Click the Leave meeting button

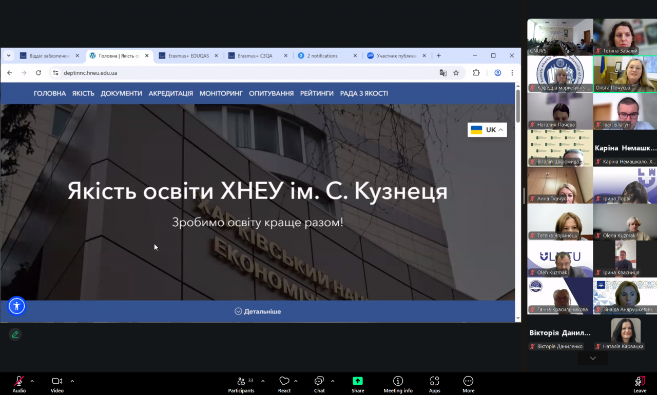640,383
